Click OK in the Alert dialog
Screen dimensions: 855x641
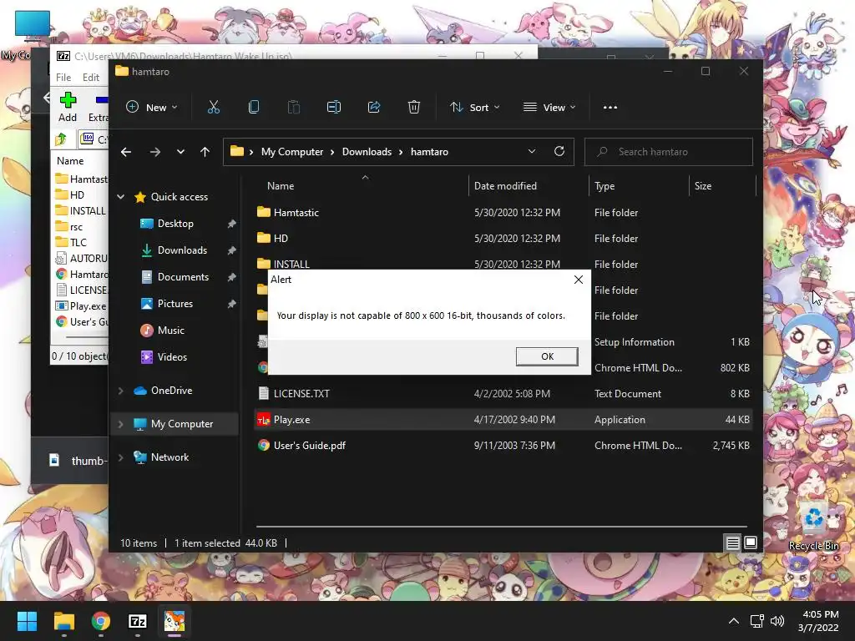547,356
